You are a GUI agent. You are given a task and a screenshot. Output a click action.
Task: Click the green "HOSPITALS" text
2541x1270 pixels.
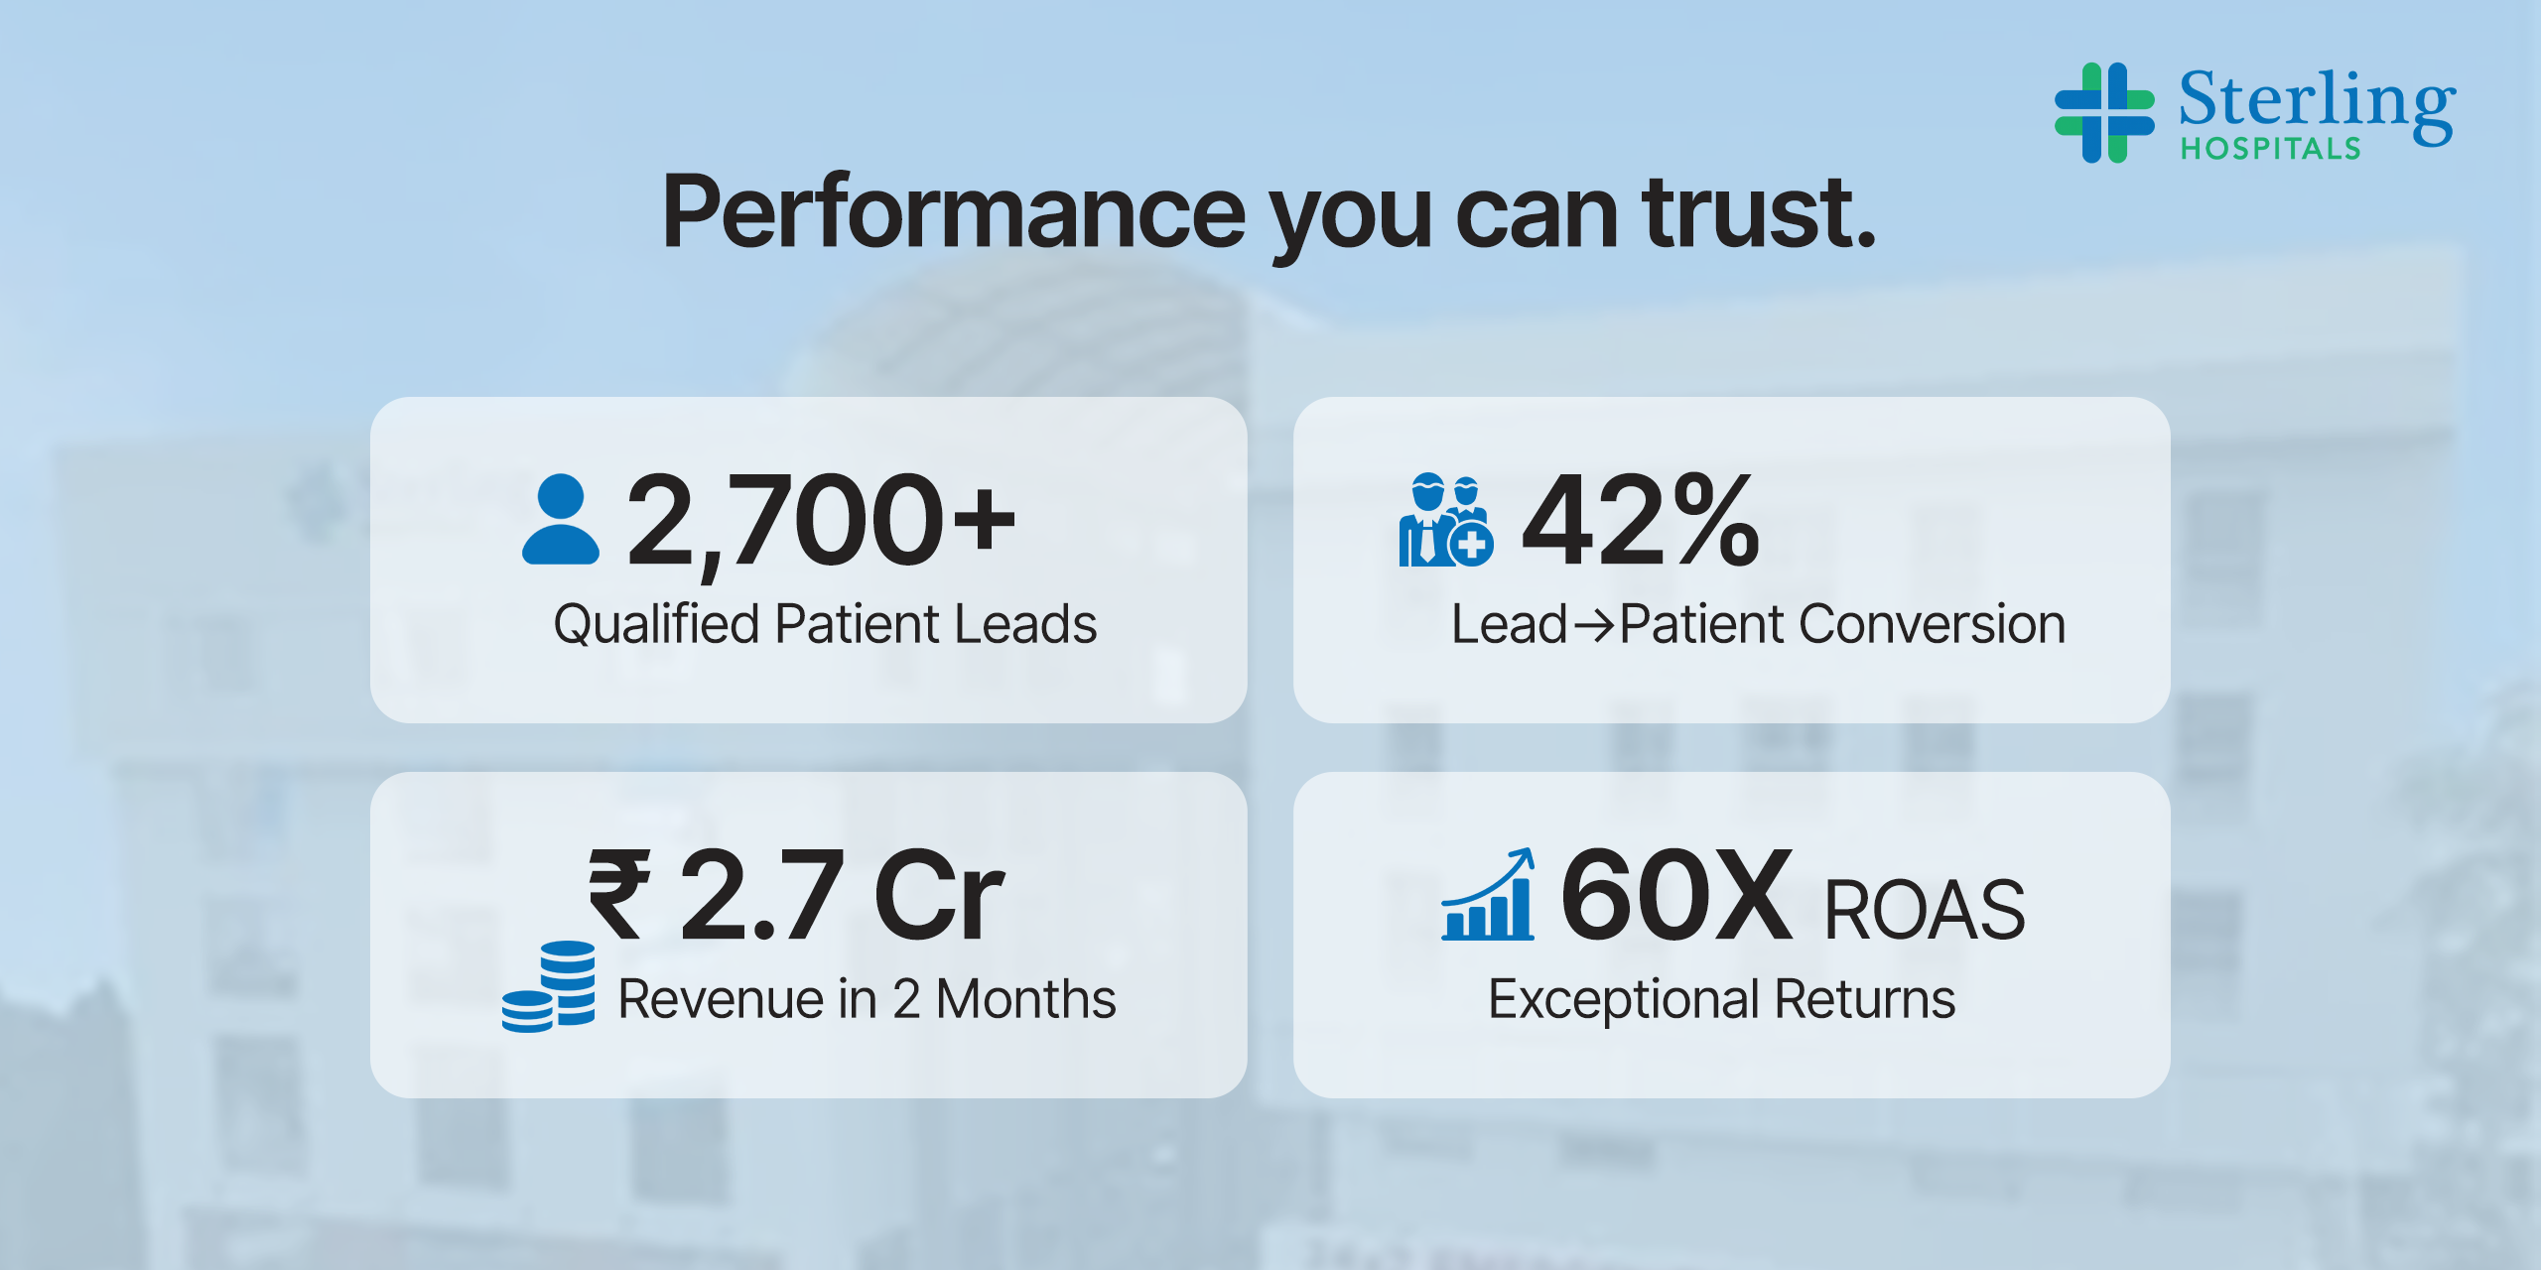click(2270, 149)
